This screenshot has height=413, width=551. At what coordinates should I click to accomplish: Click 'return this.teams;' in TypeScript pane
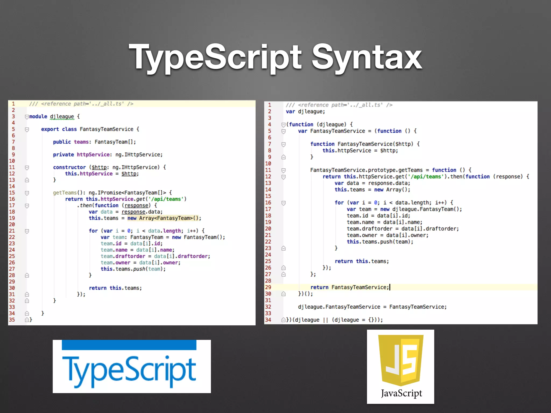(115, 288)
